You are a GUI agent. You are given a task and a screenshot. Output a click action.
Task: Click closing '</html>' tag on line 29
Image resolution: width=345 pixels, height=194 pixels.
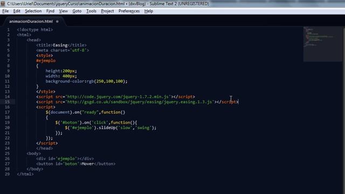(25, 174)
